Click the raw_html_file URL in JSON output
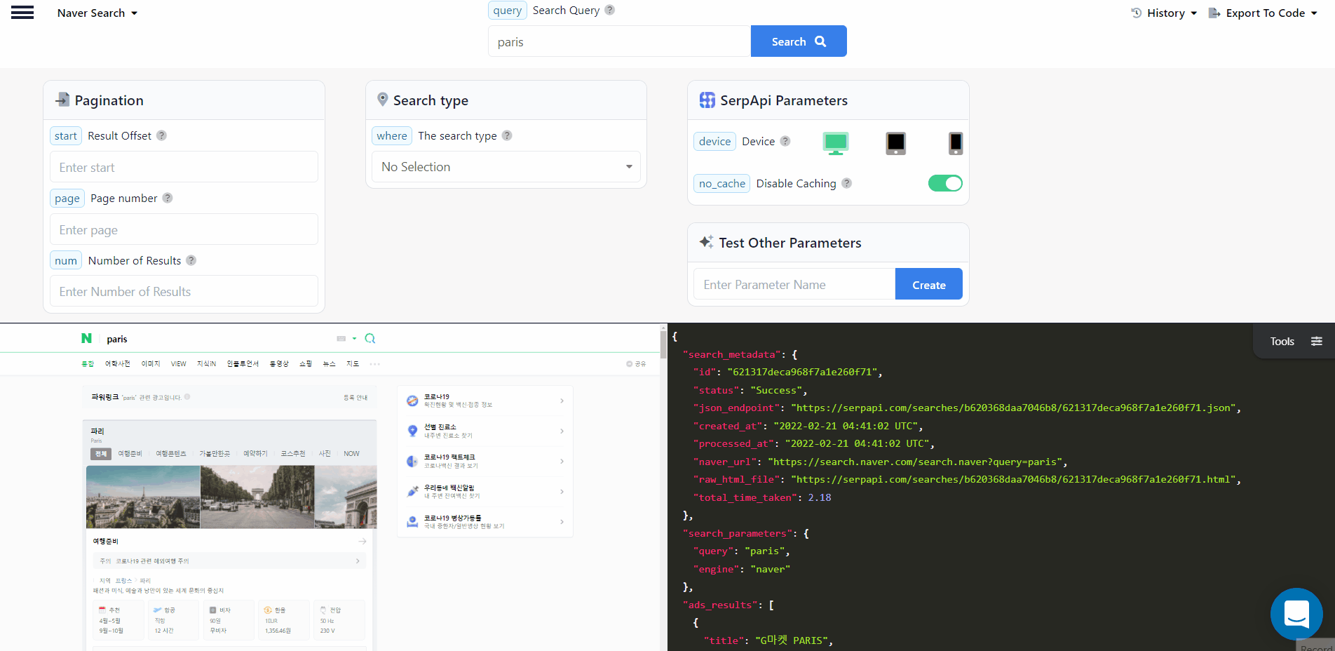1335x651 pixels. click(1013, 479)
